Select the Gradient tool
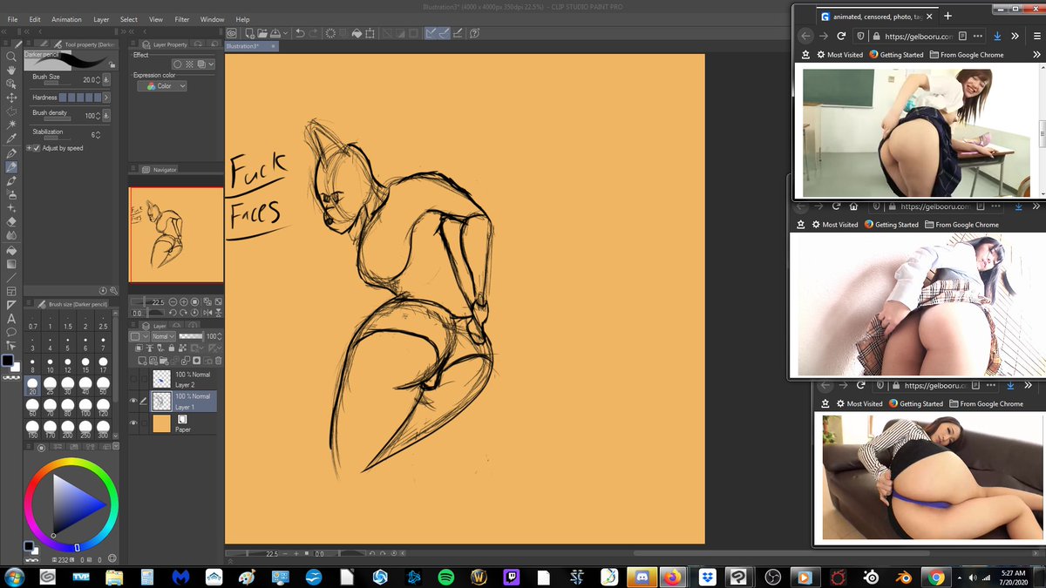Screen dimensions: 1046x588 tap(11, 264)
